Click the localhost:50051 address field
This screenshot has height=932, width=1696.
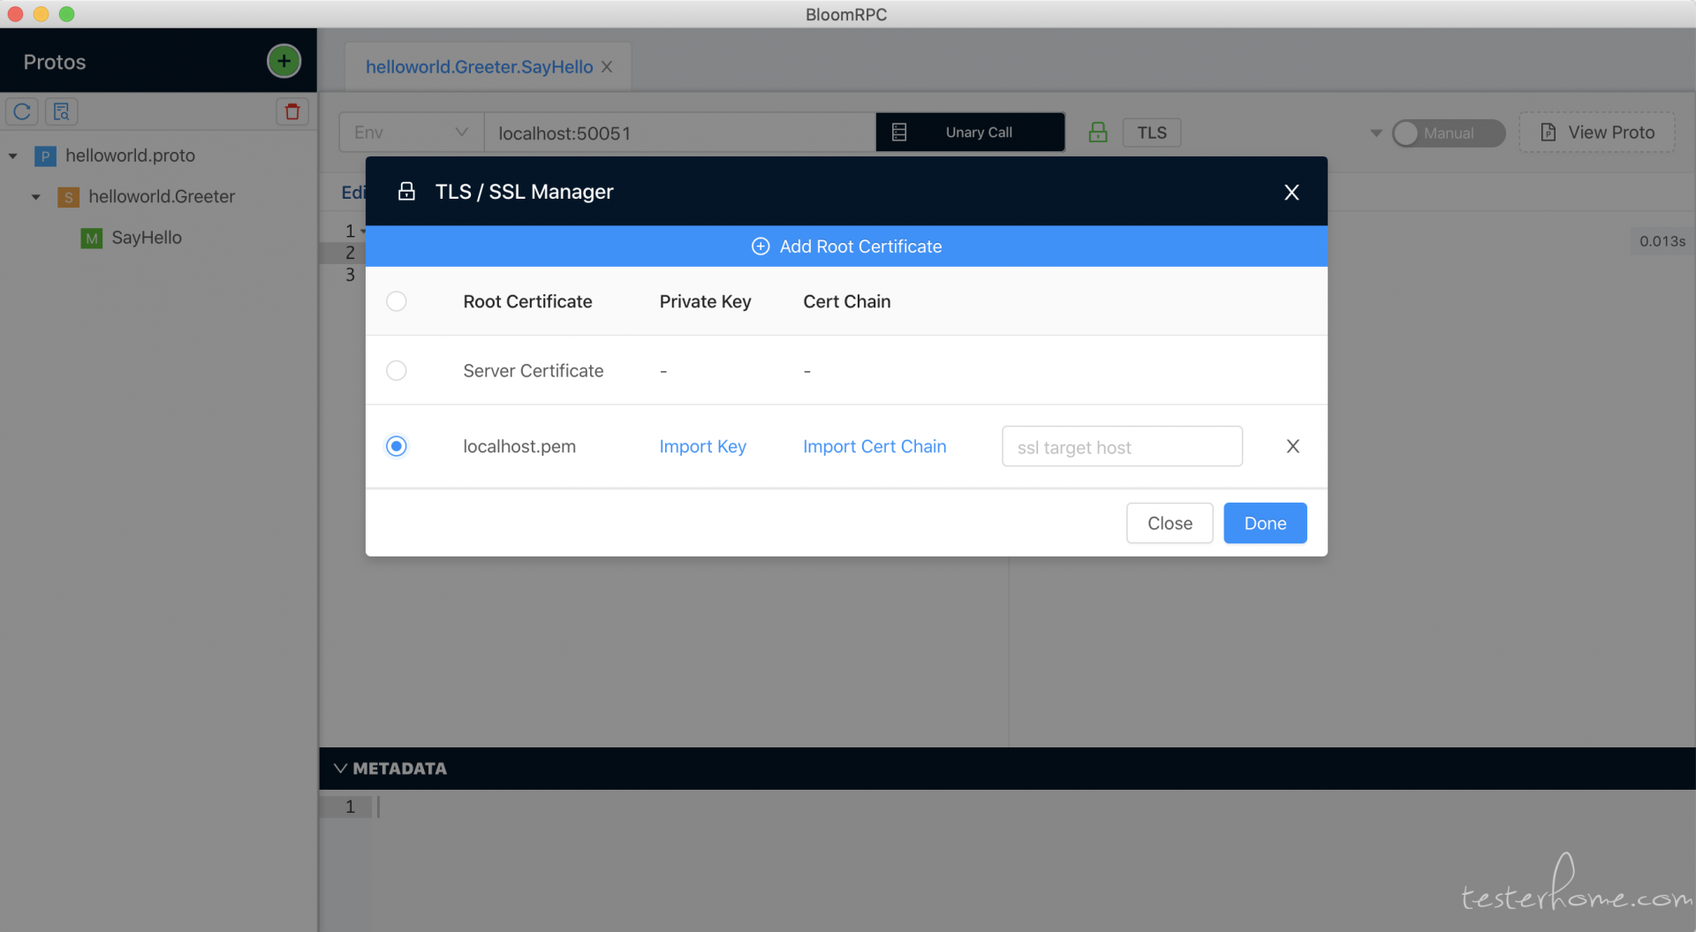[680, 133]
